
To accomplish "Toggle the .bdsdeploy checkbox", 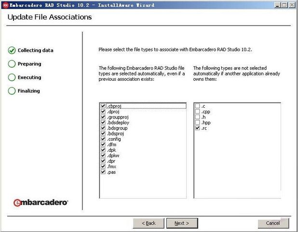I will click(103, 122).
